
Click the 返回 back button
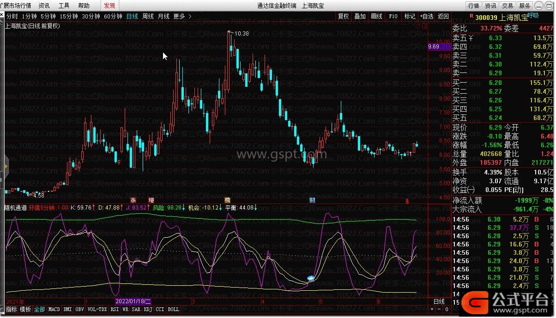[443, 16]
